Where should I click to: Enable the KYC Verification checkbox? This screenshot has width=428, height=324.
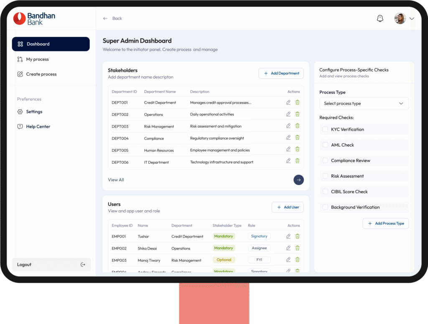pos(325,130)
